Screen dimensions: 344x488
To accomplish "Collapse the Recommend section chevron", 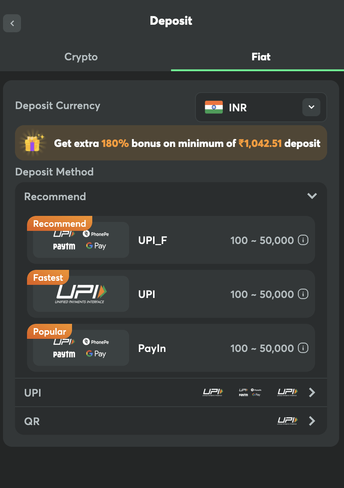I will click(x=312, y=196).
